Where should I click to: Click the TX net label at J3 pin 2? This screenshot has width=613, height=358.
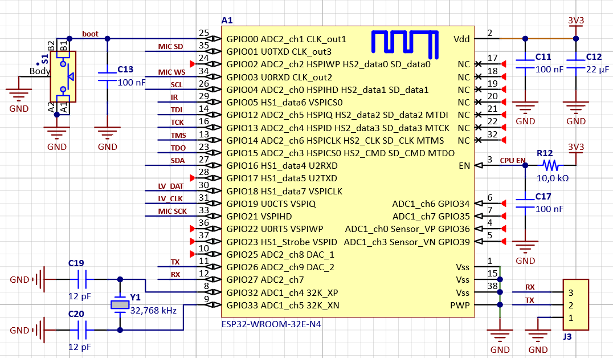(530, 300)
